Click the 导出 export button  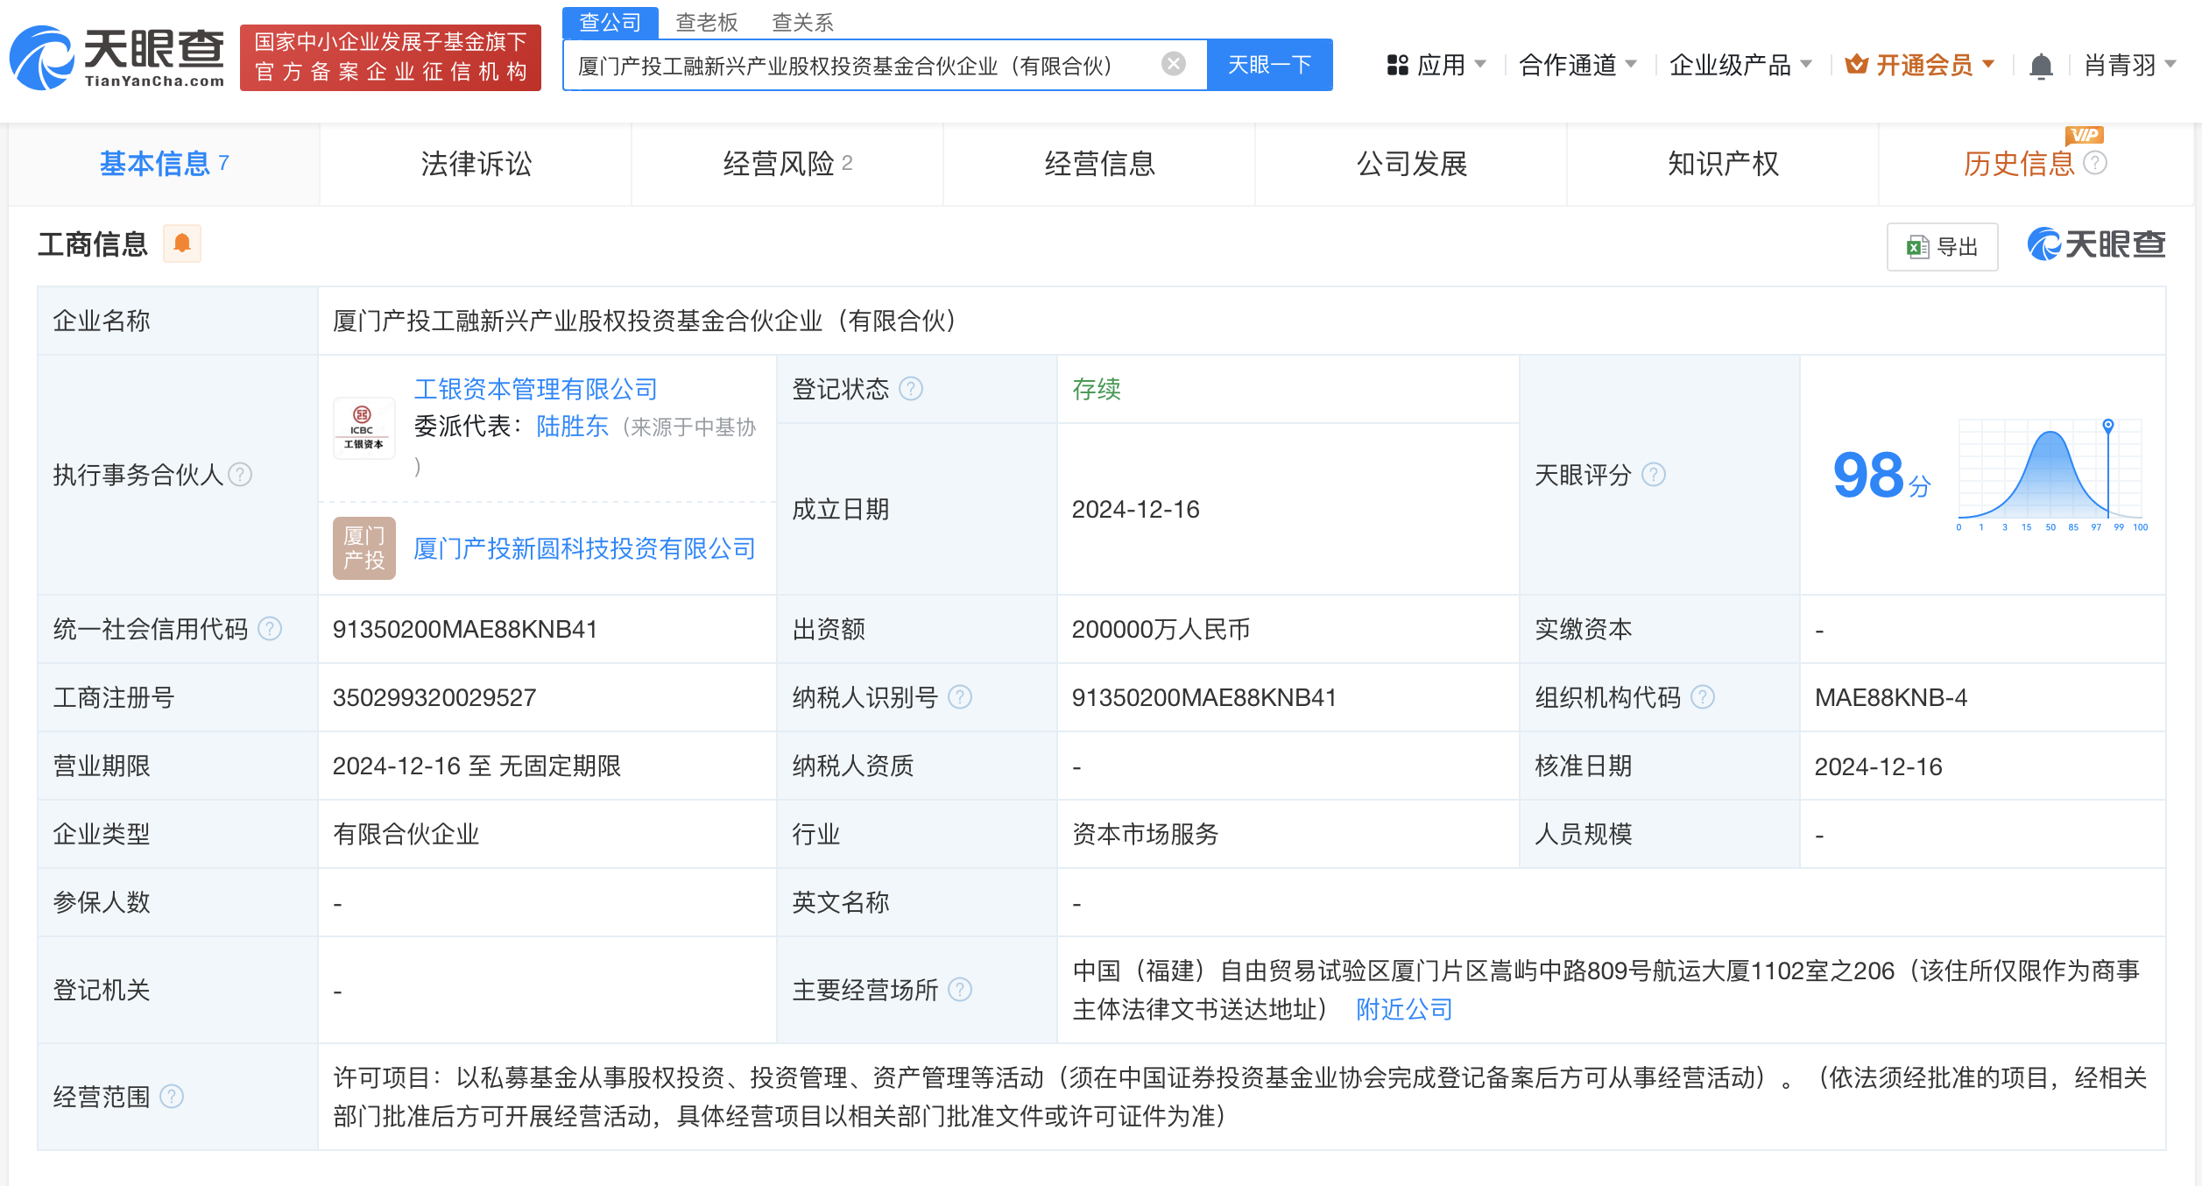[x=1942, y=247]
